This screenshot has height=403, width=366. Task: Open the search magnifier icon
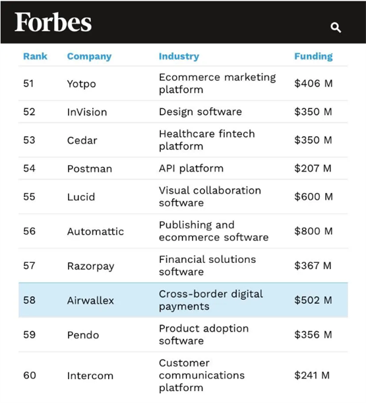click(336, 27)
